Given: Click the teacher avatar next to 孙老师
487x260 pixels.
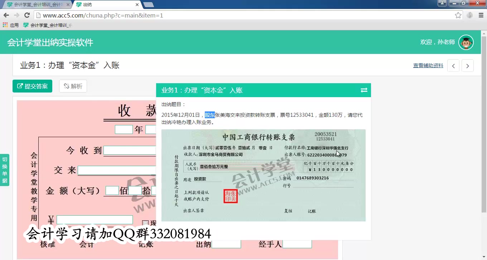Looking at the screenshot, I should click(x=466, y=42).
